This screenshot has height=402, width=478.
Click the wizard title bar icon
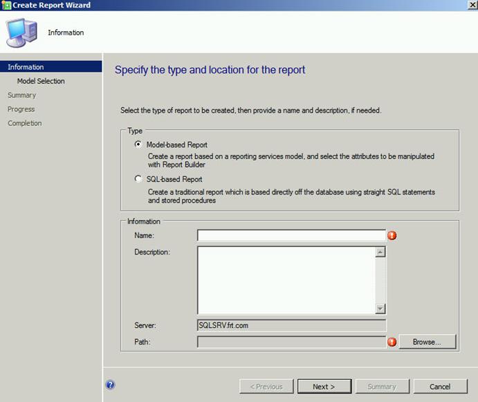click(6, 5)
